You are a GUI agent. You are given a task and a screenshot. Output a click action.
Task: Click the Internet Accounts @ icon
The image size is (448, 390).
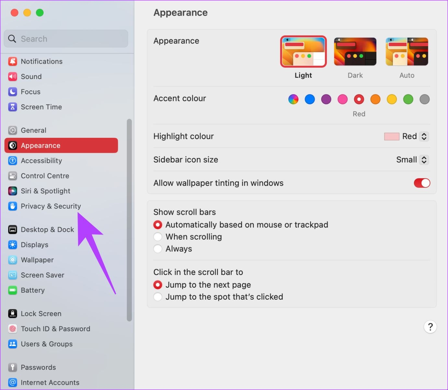tap(13, 383)
